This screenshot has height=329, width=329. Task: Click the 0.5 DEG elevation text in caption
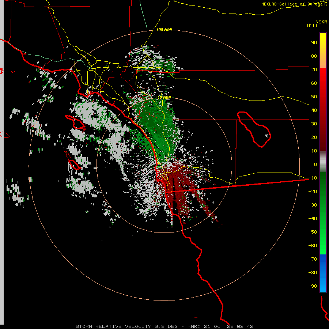(x=166, y=326)
